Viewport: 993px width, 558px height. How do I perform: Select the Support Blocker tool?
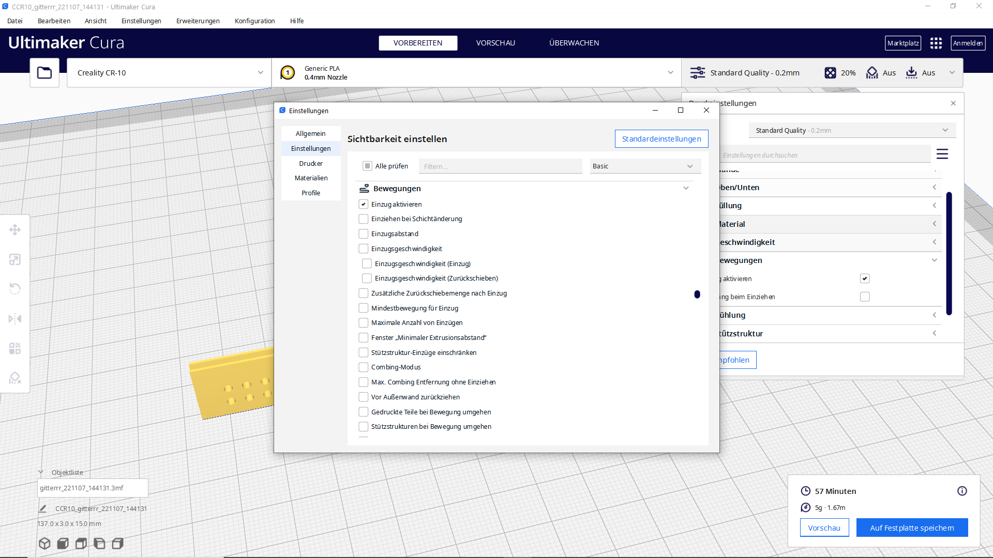coord(15,378)
